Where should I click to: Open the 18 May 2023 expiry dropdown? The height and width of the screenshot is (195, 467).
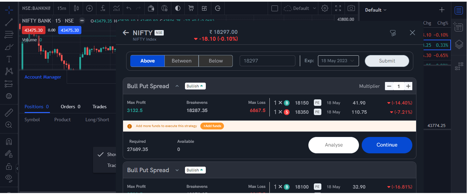click(338, 61)
